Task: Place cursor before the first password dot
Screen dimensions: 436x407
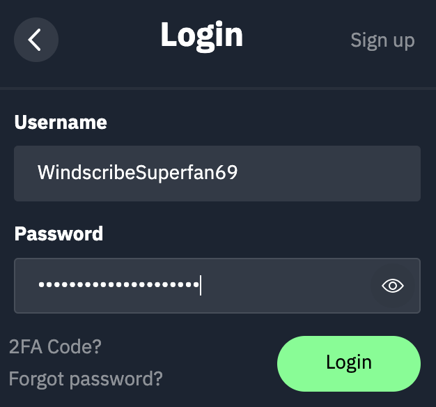Action: (38, 286)
